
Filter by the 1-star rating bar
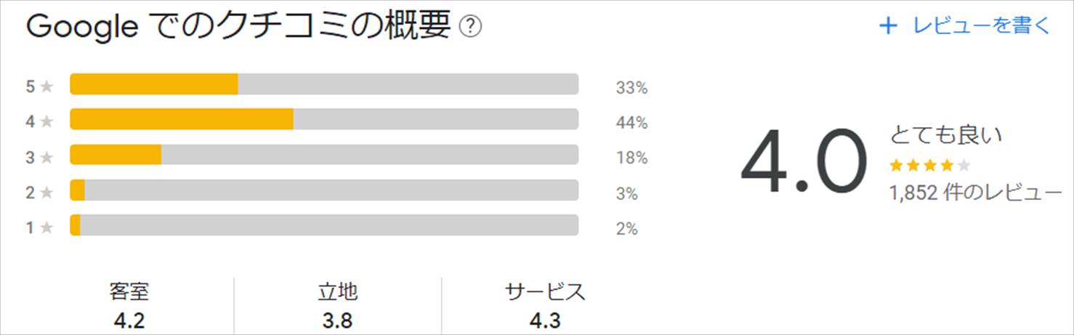pyautogui.click(x=324, y=225)
